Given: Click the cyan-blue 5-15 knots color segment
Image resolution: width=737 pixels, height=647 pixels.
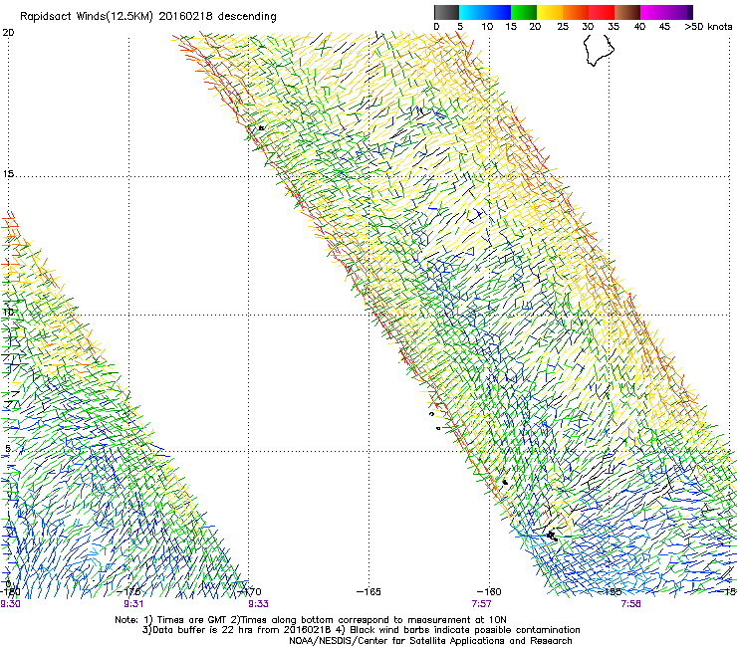Looking at the screenshot, I should pyautogui.click(x=485, y=12).
